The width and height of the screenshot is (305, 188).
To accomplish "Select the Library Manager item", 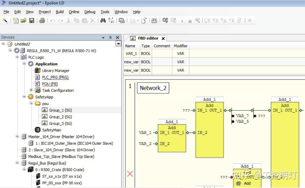I will [56, 71].
